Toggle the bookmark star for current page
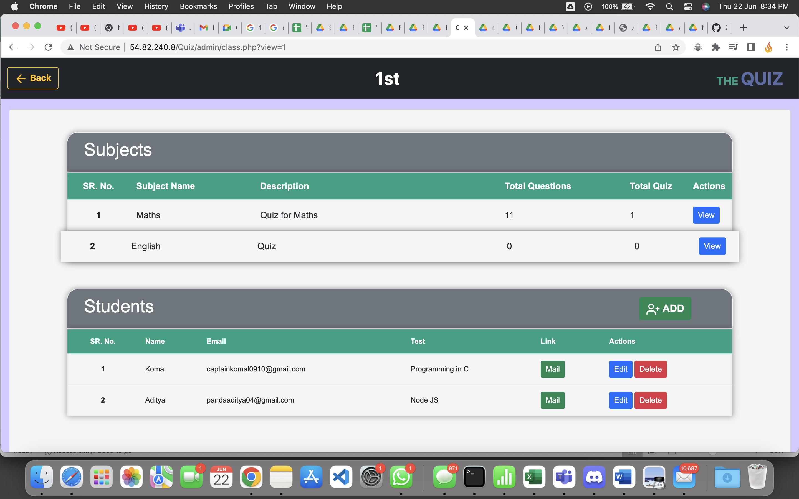 (x=676, y=47)
